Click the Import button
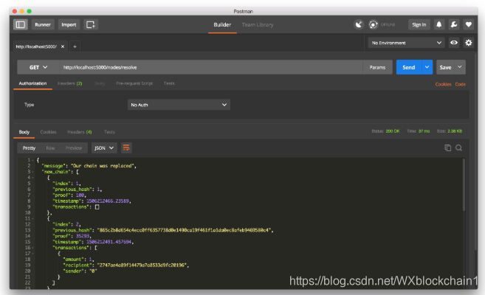This screenshot has height=295, width=485. (69, 24)
